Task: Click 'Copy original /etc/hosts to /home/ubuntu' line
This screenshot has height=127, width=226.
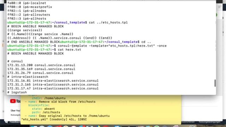Action: click(x=74, y=116)
